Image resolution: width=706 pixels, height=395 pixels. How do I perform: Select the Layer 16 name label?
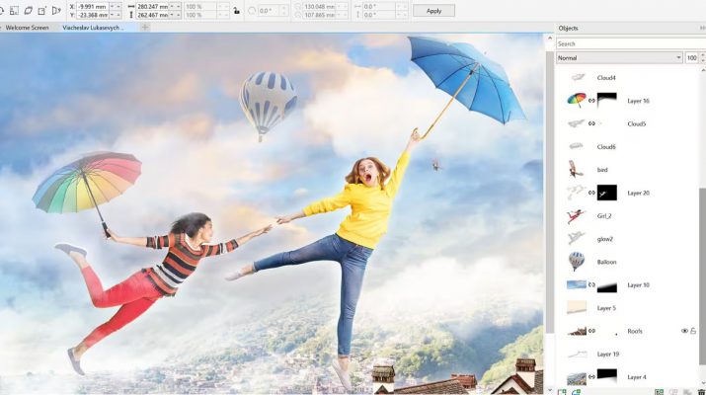[638, 101]
